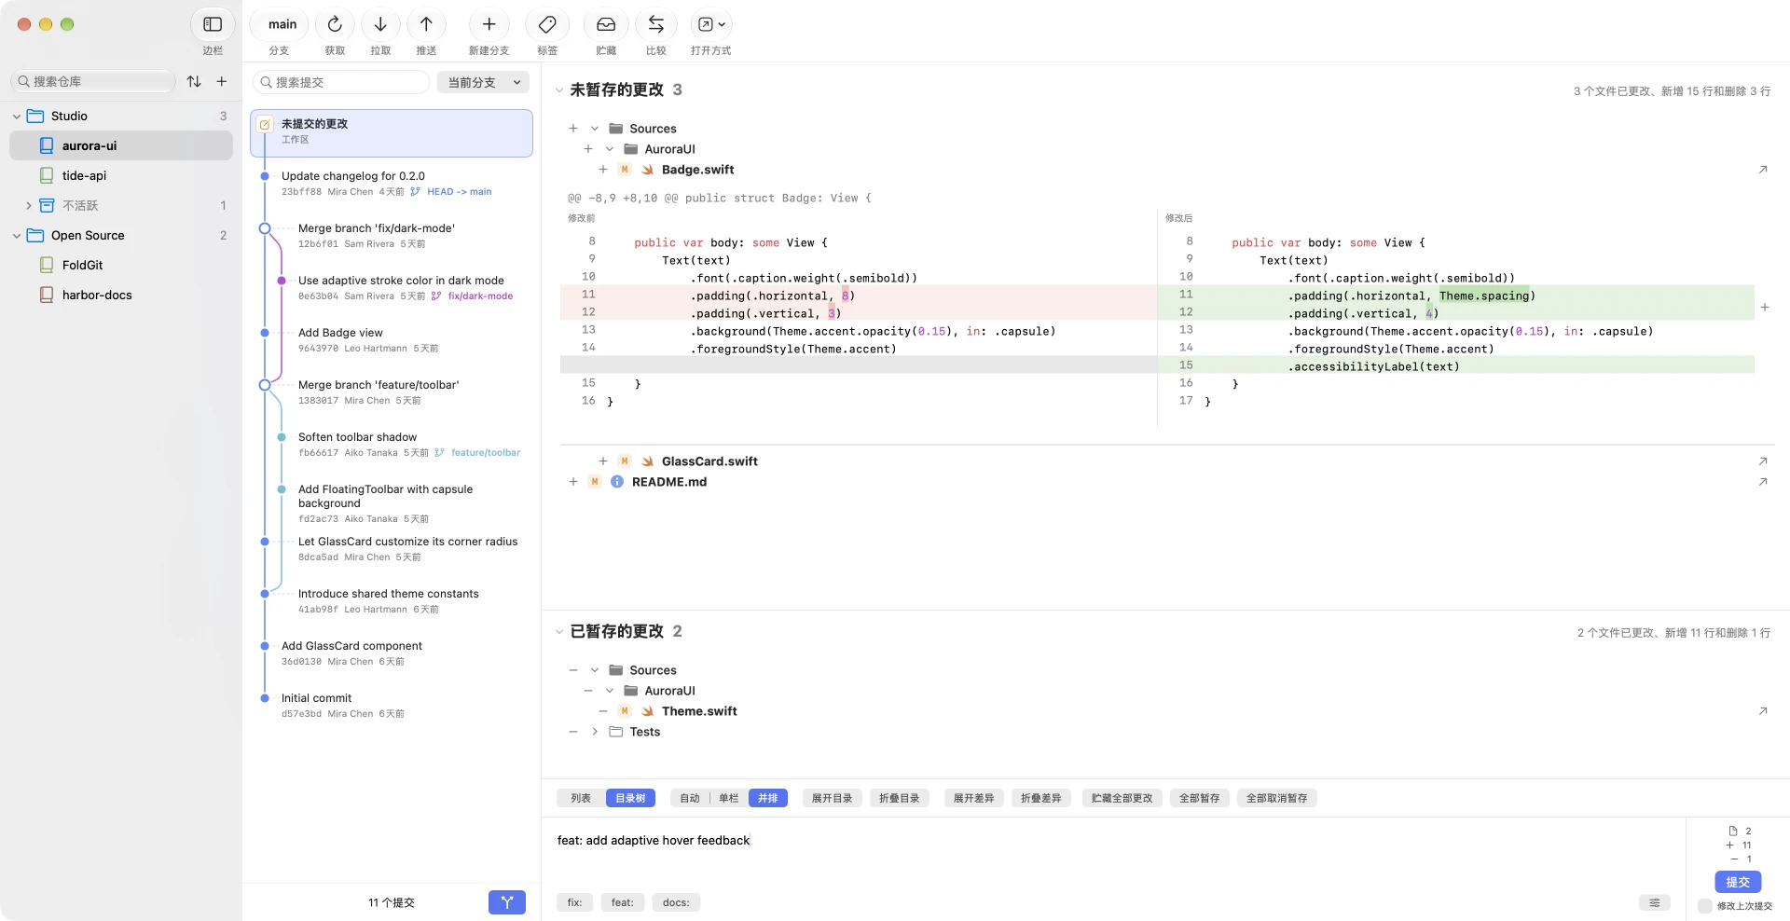The width and height of the screenshot is (1790, 921).
Task: Open README.md externally via arrow icon
Action: (1763, 482)
